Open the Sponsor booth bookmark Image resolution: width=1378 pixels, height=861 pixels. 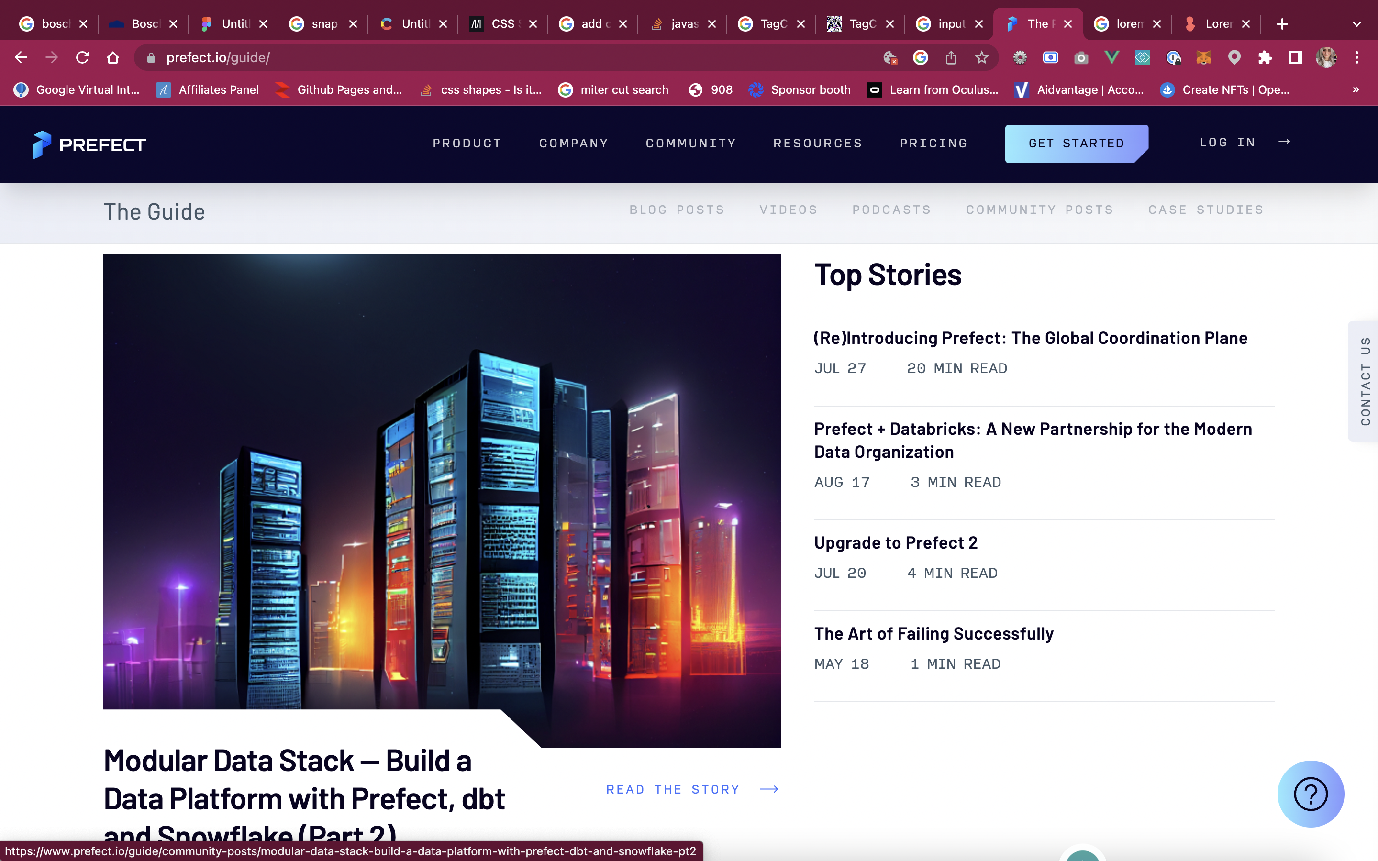coord(800,90)
